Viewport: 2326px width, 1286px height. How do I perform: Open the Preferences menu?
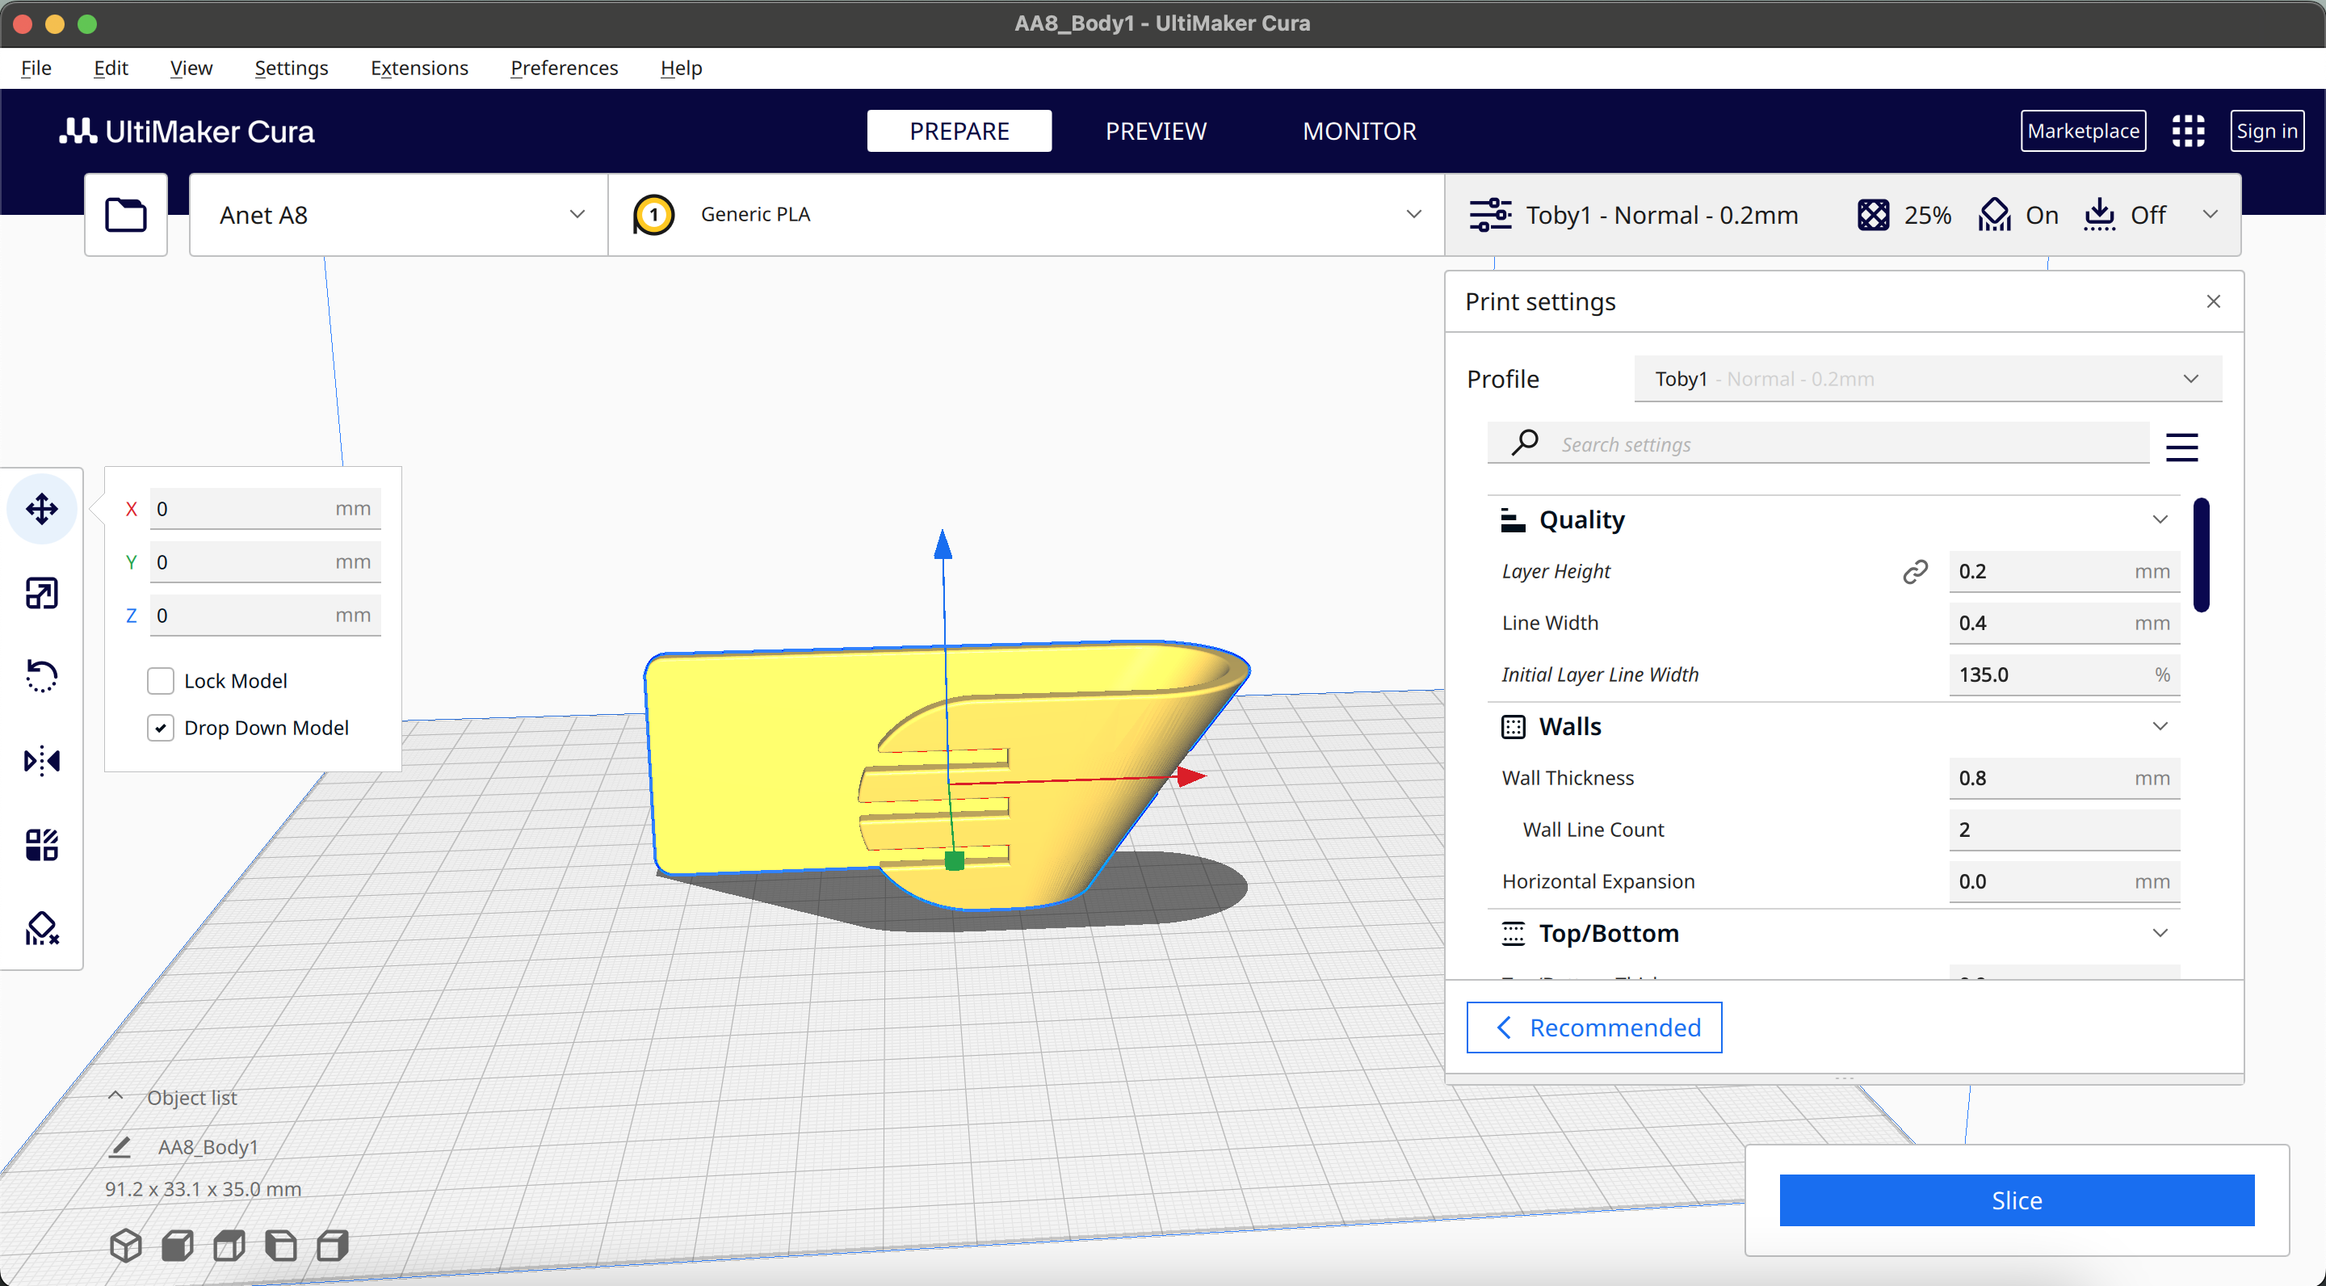pyautogui.click(x=565, y=68)
